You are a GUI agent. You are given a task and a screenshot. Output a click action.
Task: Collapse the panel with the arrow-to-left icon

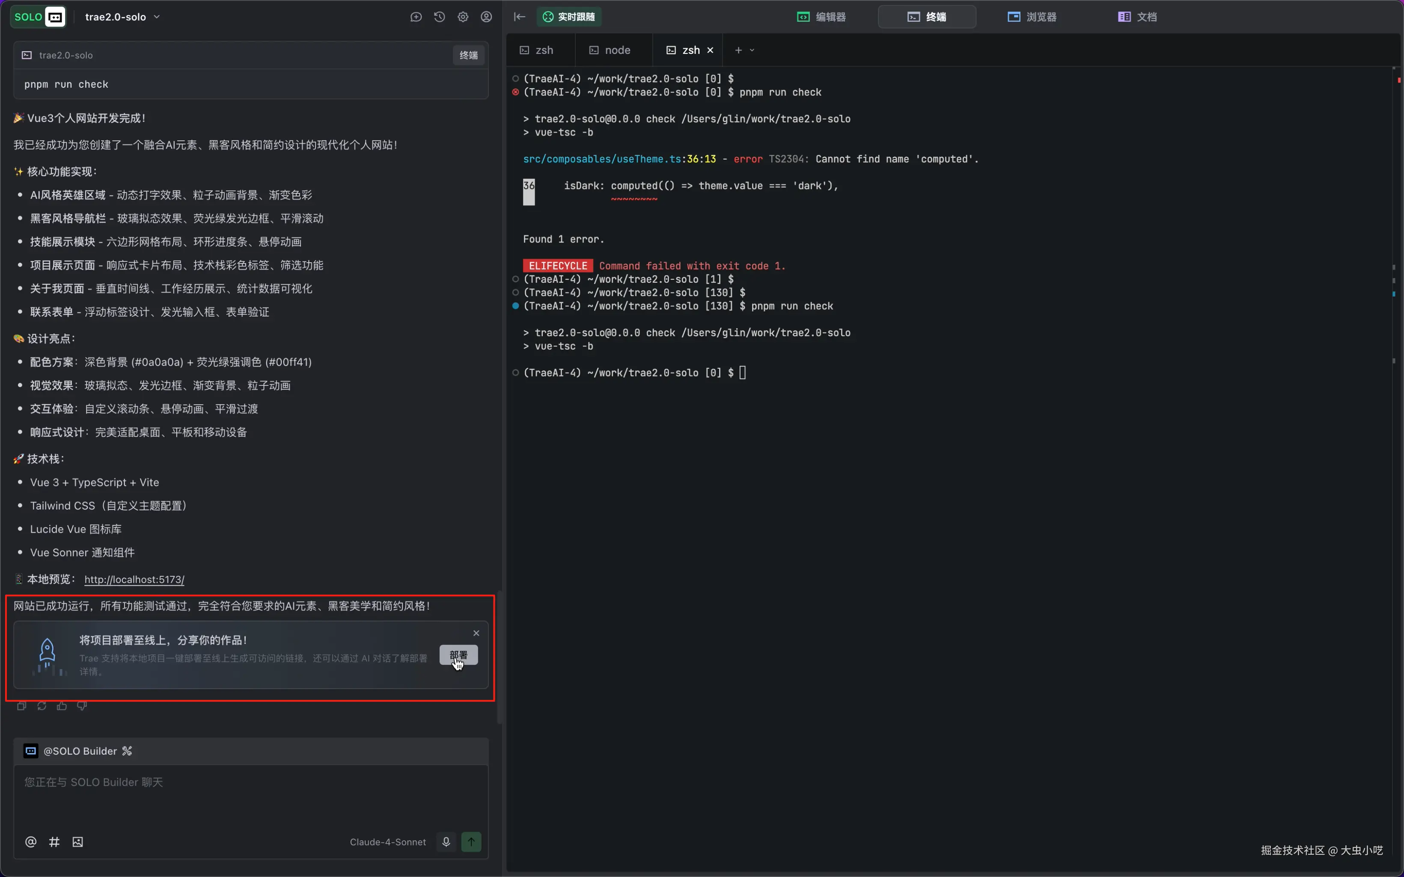pos(520,17)
